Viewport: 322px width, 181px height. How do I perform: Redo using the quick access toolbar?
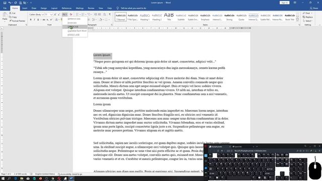[16, 3]
